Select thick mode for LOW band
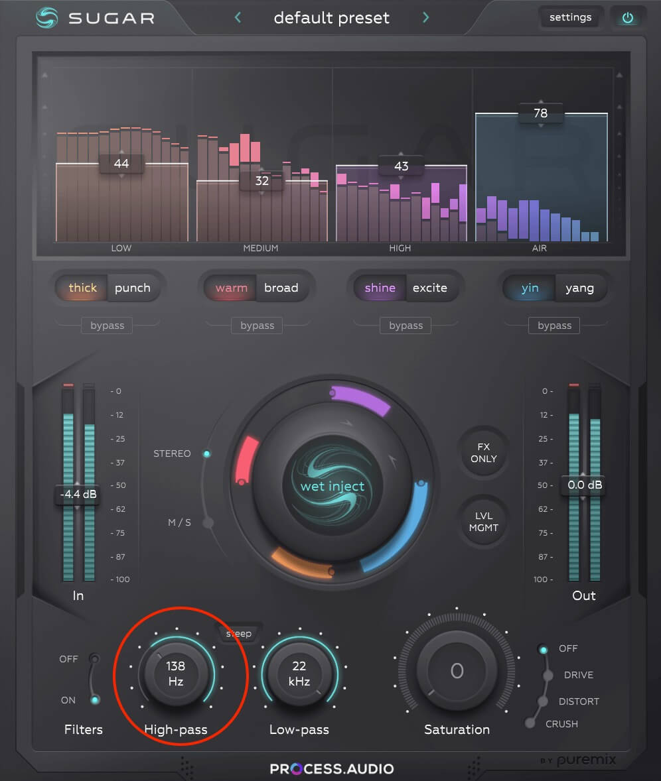661x781 pixels. pyautogui.click(x=82, y=288)
